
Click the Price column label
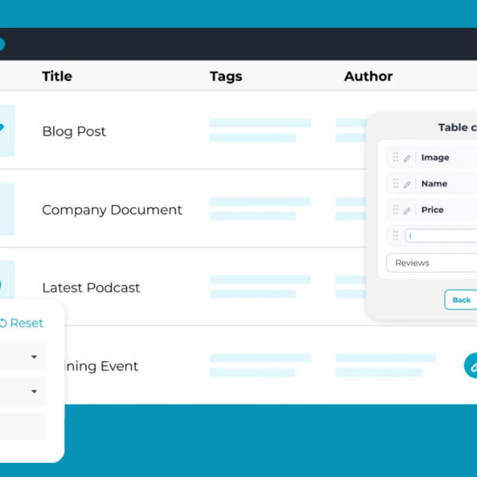click(x=432, y=210)
